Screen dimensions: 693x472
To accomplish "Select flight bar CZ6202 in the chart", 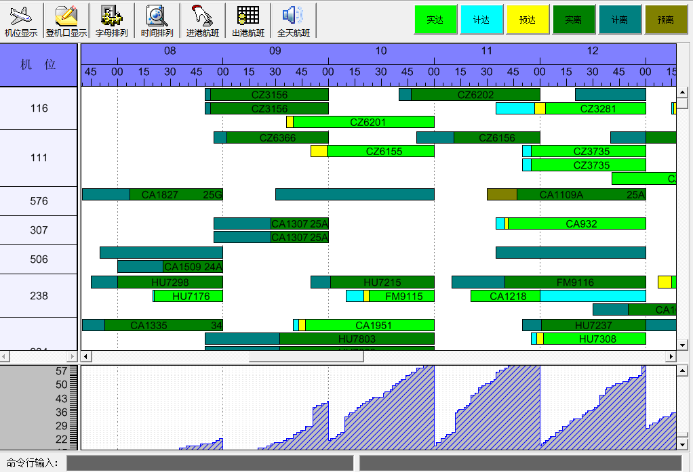I will (x=475, y=95).
